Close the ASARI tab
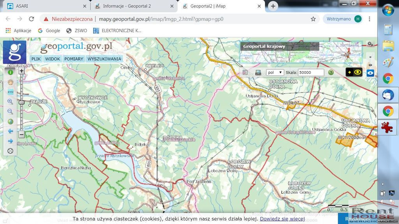The height and width of the screenshot is (224, 399). coord(85,6)
